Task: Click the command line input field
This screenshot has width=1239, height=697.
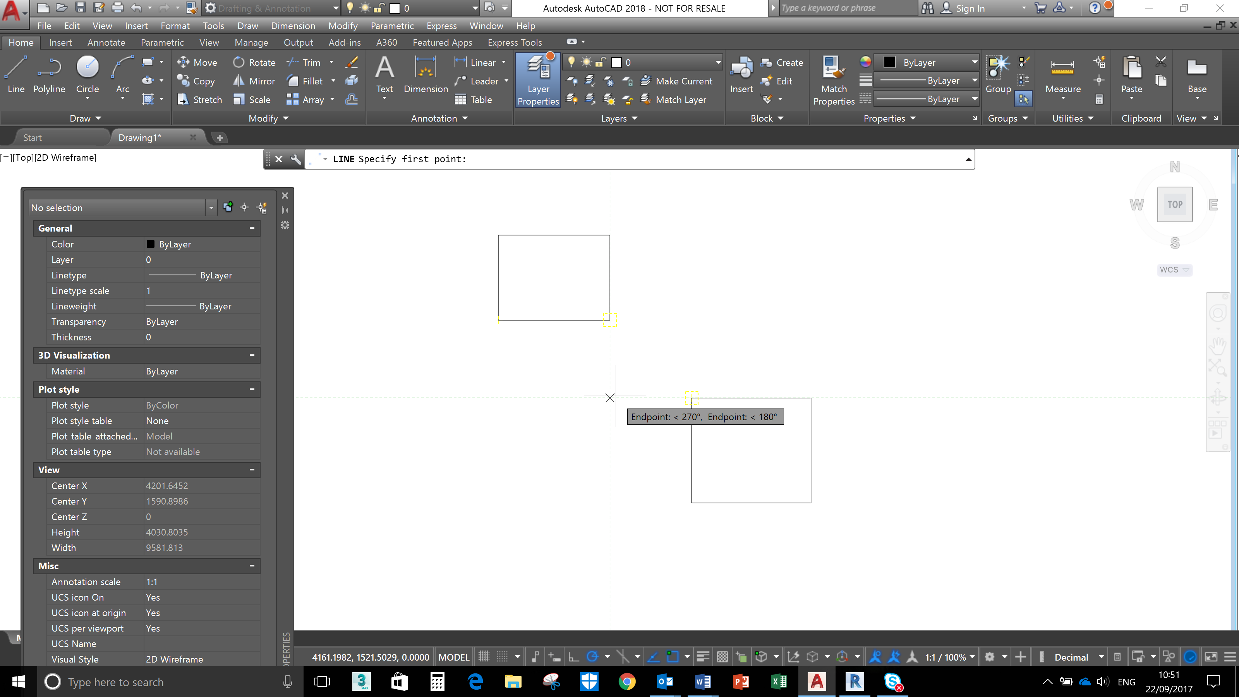Action: point(640,159)
